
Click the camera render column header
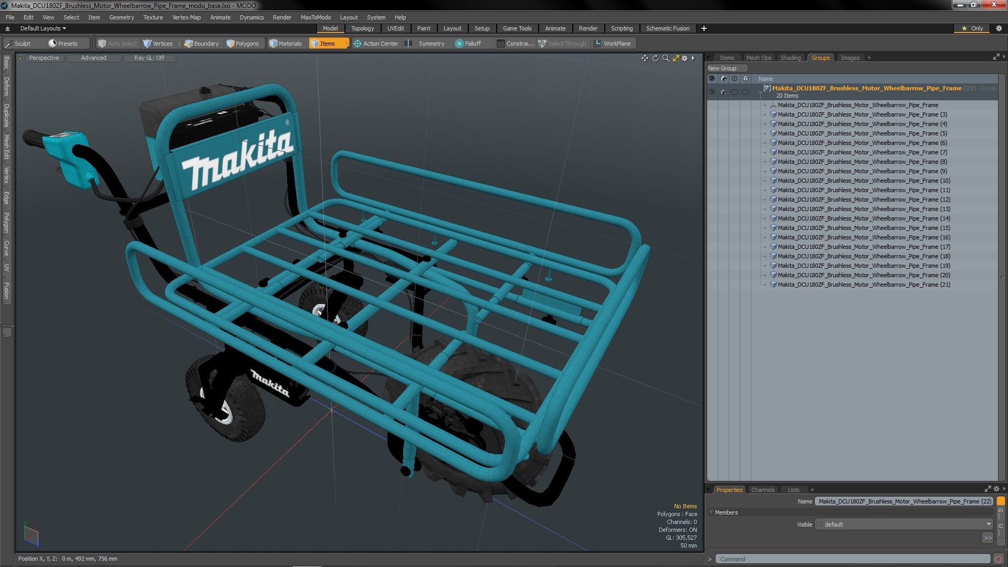723,79
